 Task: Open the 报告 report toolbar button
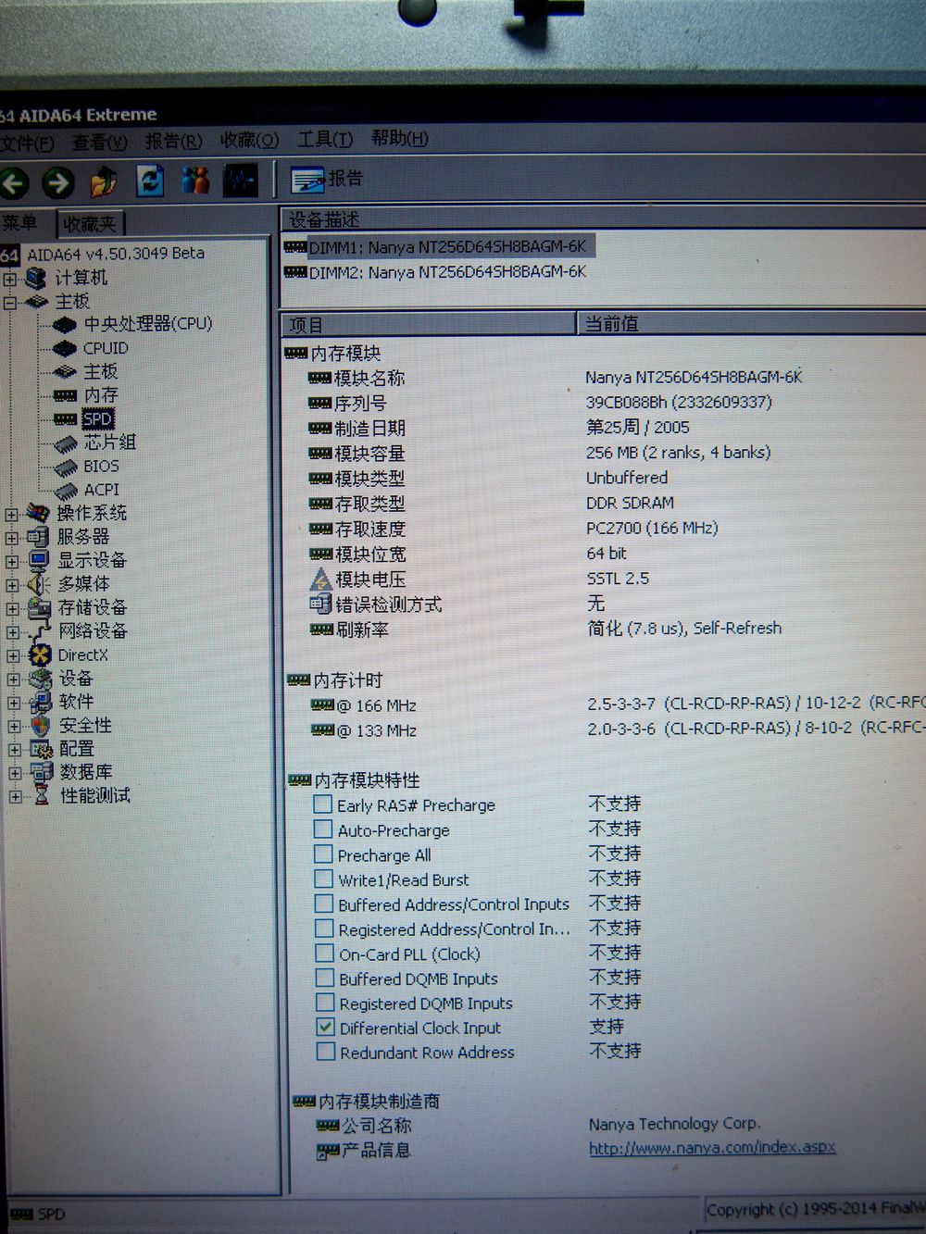pyautogui.click(x=327, y=178)
